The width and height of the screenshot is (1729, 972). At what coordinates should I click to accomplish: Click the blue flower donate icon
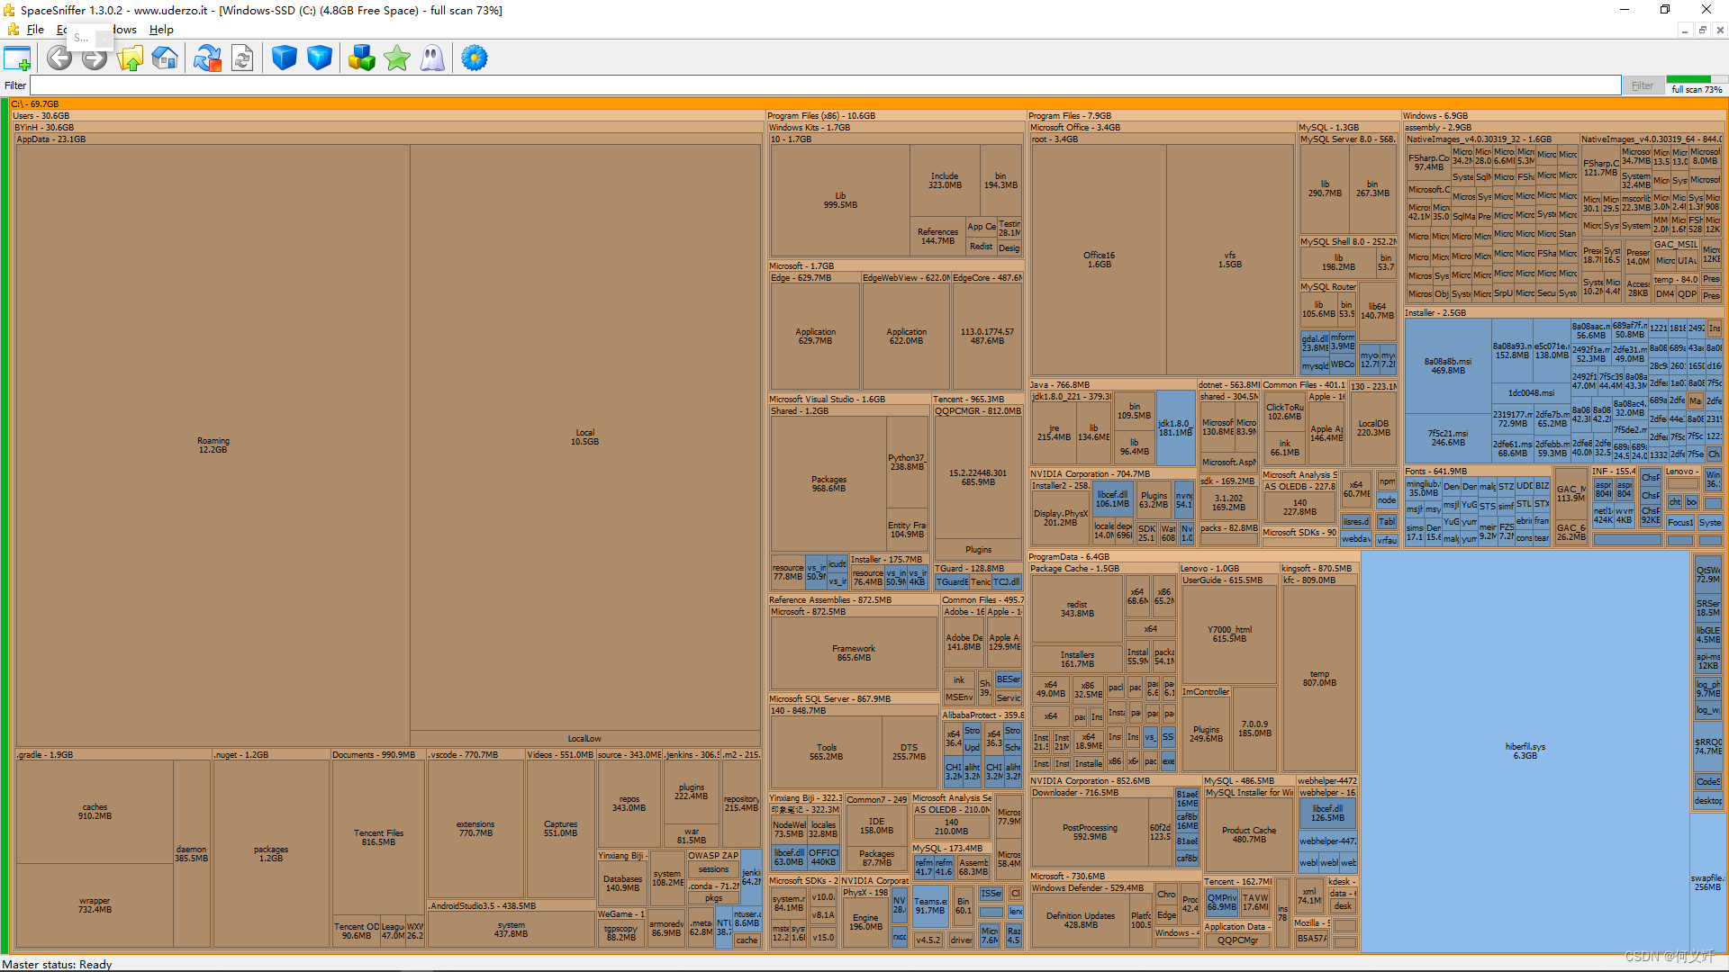click(x=475, y=58)
